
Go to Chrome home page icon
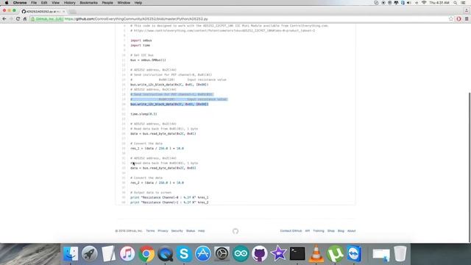[x=25, y=19]
